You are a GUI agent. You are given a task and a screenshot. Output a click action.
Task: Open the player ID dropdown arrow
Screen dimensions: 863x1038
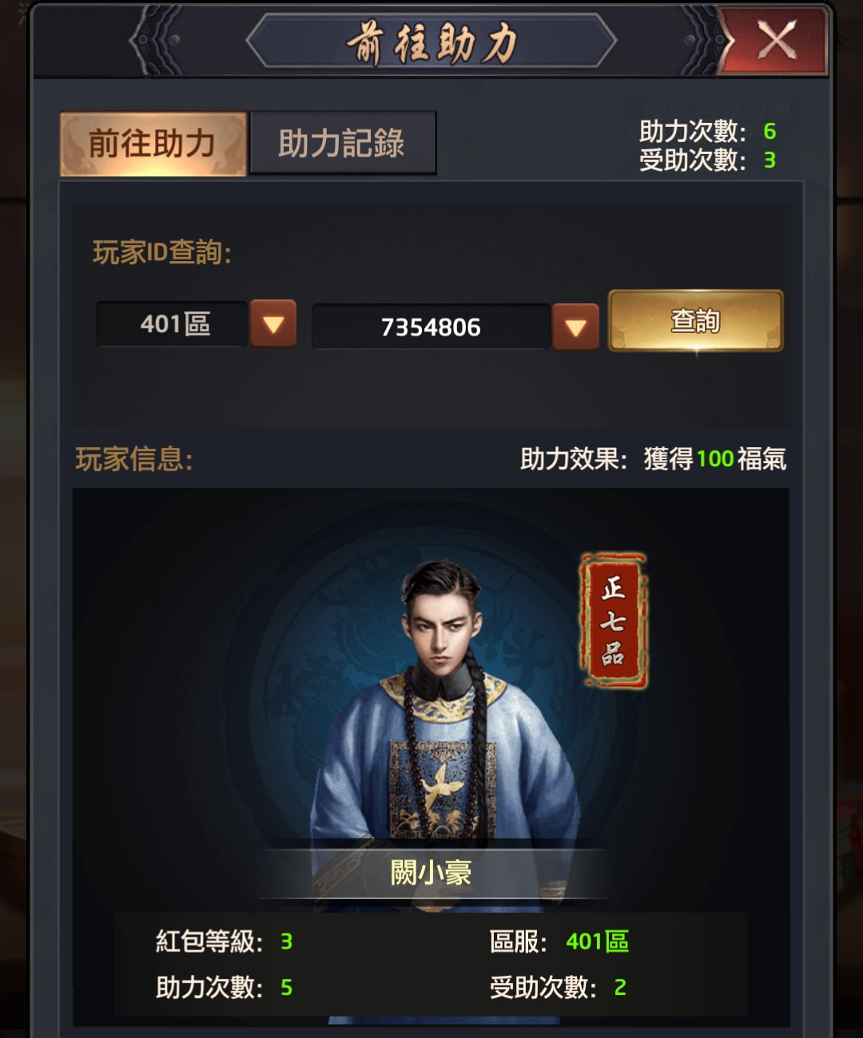[575, 327]
